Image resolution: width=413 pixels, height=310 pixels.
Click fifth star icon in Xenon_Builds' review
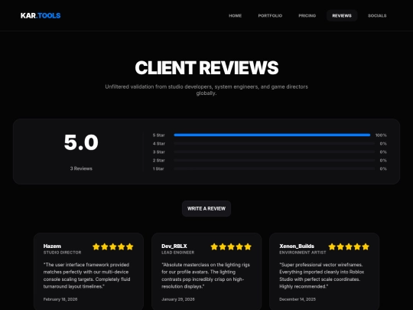pos(366,246)
